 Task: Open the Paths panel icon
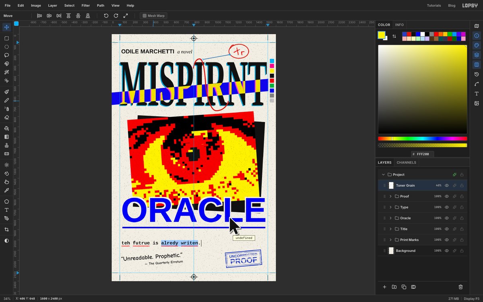click(x=477, y=84)
